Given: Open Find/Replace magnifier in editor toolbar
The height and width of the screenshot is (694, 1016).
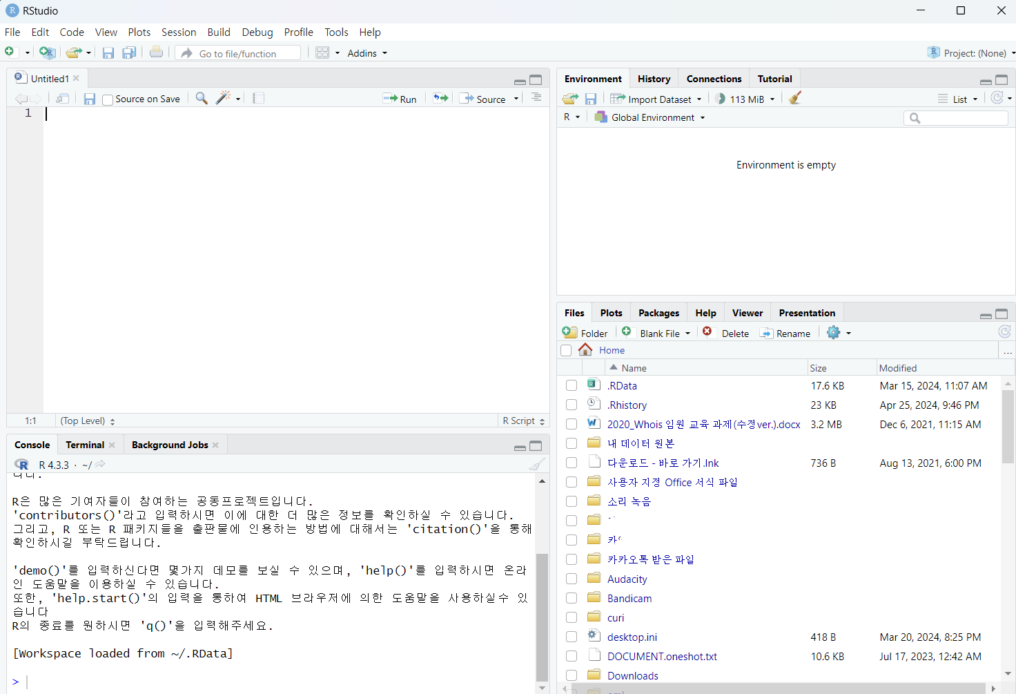Looking at the screenshot, I should pyautogui.click(x=202, y=99).
